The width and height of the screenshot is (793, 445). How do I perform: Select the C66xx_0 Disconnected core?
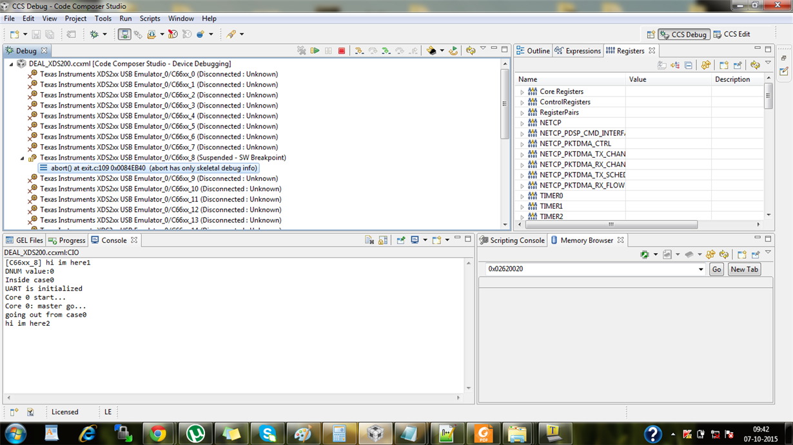point(159,74)
